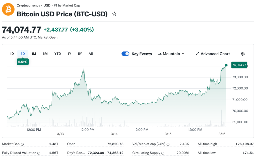Click the Advanced Chart expand arrows icon
Viewport: 257px width, 159px height.
(x=198, y=54)
